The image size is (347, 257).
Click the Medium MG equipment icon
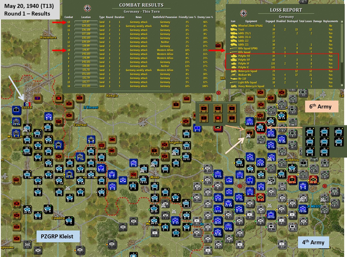[x=235, y=75]
